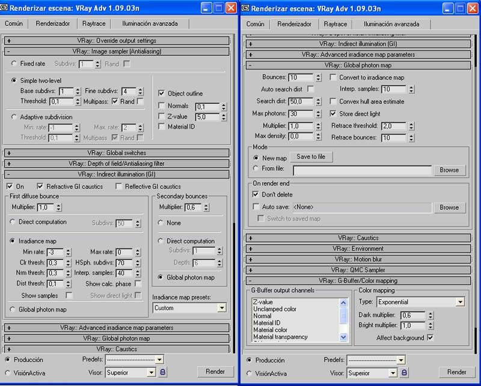Image resolution: width=481 pixels, height=386 pixels.
Task: Expand VRay Motion blur rollout
Action: (358, 259)
